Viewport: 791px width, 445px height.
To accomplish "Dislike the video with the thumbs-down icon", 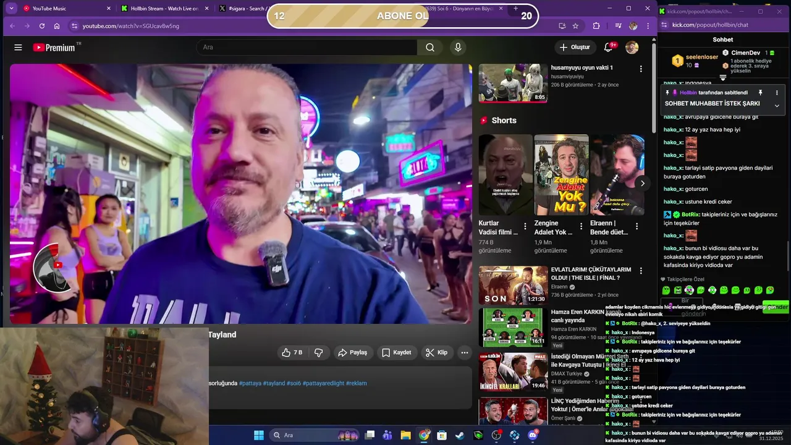I will point(319,352).
